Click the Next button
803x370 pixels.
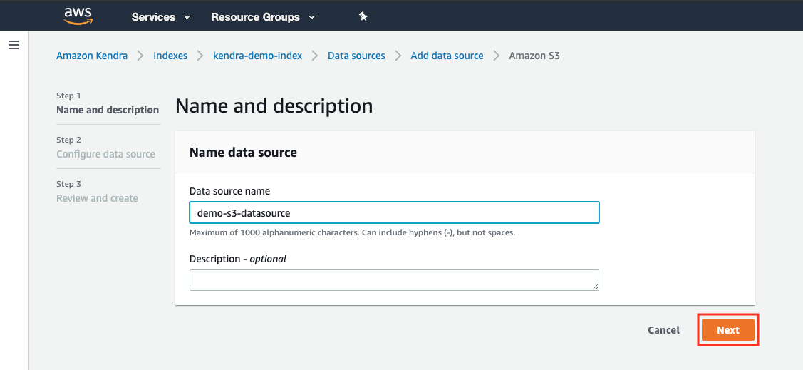[727, 330]
